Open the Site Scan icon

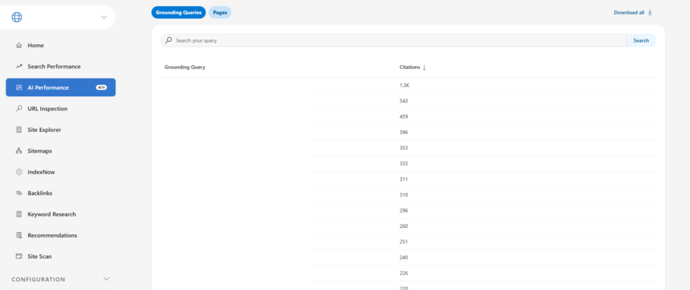click(19, 256)
